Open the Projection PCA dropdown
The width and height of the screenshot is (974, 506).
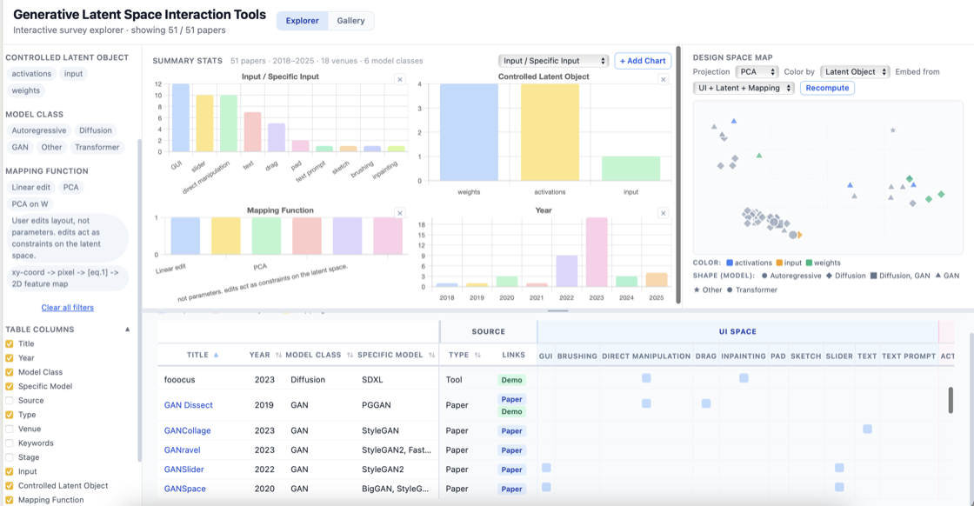757,72
